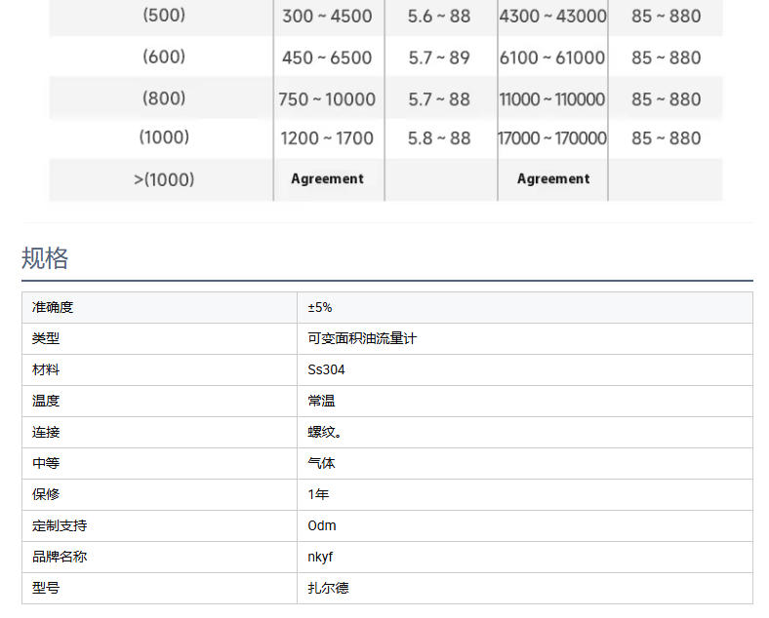Click the 规格 section heading

click(x=45, y=258)
